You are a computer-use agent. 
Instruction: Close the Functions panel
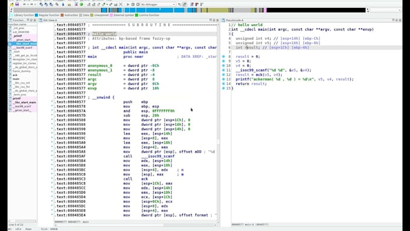[34, 20]
